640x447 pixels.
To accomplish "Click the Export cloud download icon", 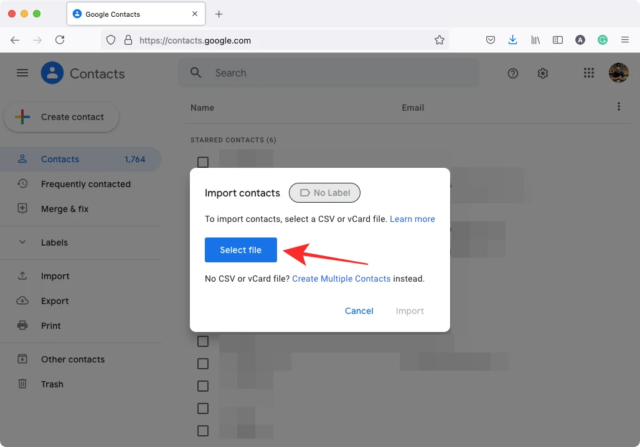I will (22, 301).
